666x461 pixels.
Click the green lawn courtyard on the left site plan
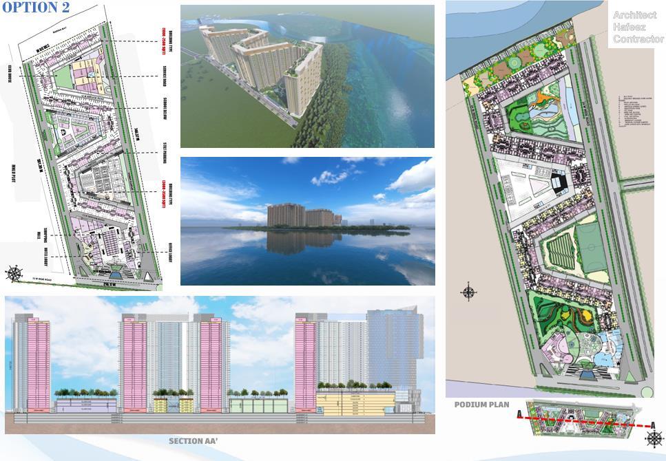(65, 77)
